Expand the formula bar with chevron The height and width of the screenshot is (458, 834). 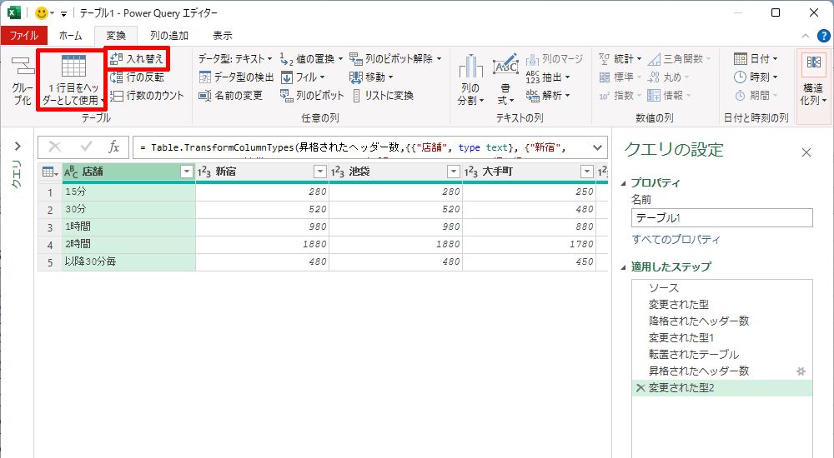click(x=597, y=147)
